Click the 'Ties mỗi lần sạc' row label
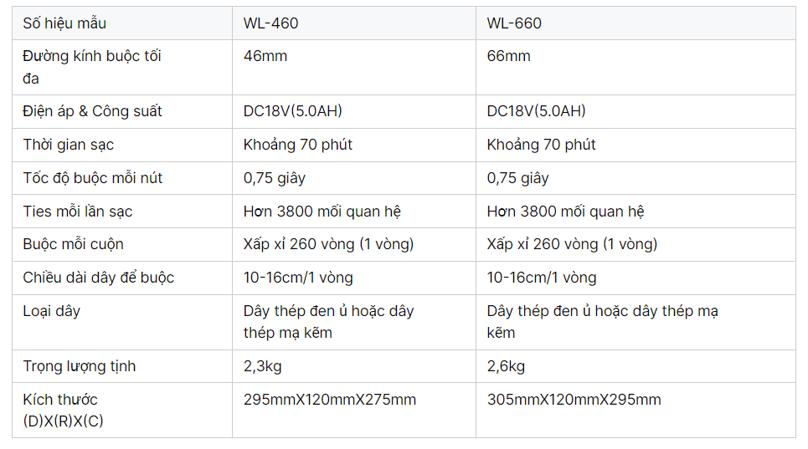Screen dimensions: 808x449 coord(77,212)
